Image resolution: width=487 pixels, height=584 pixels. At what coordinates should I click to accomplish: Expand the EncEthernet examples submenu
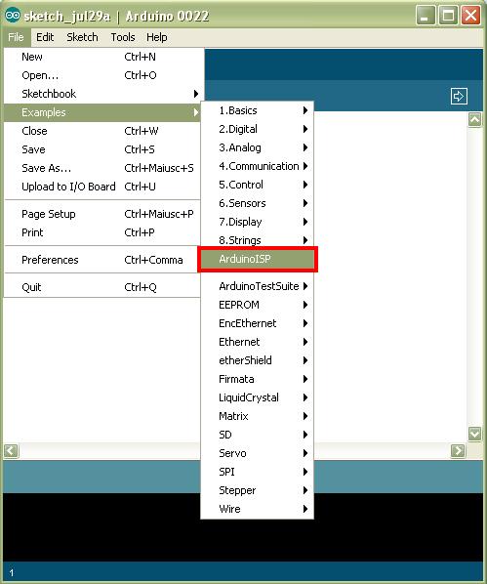click(258, 323)
